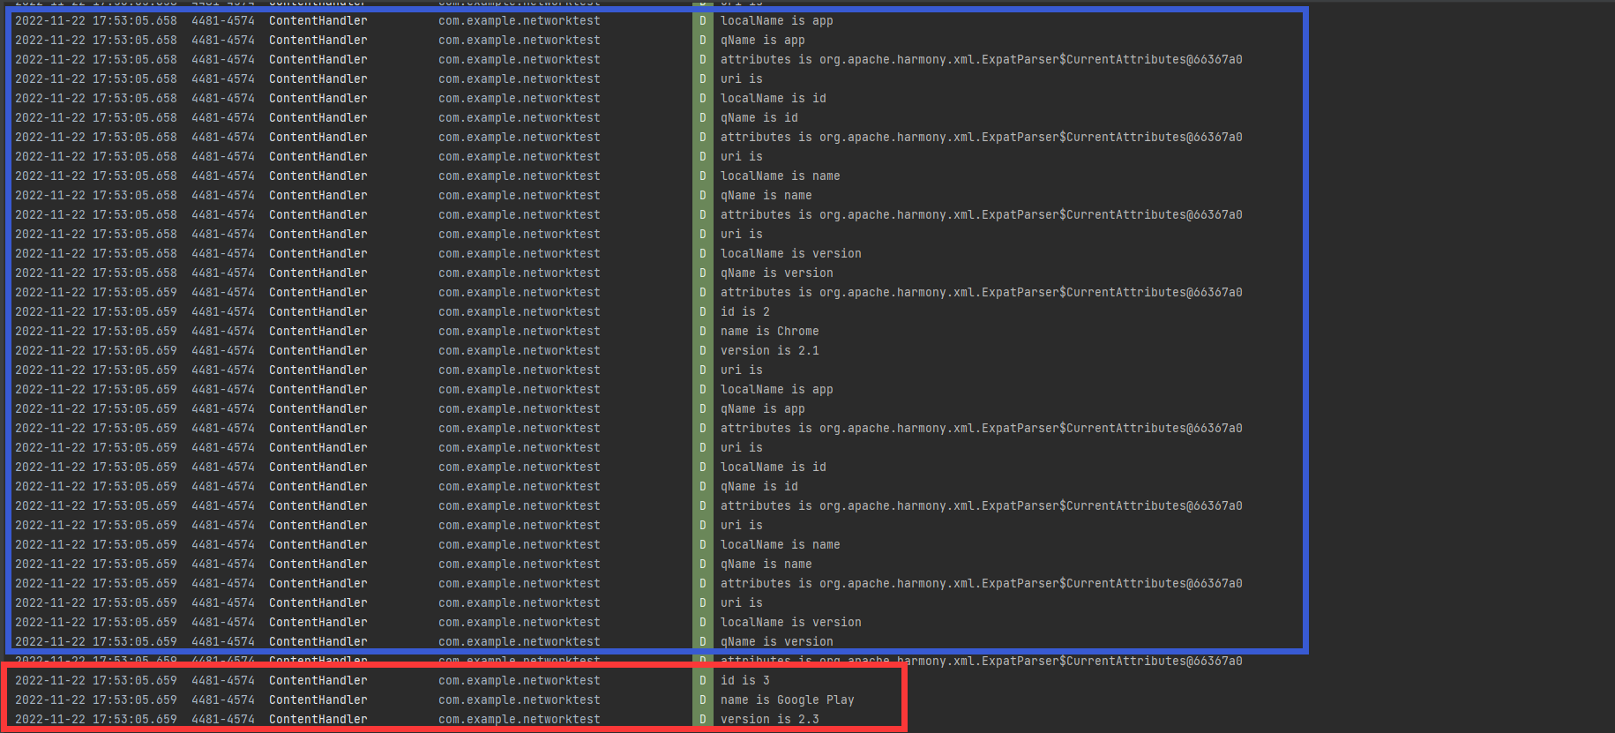The width and height of the screenshot is (1615, 733).
Task: Click the ContentHandler tag on the 'name is Chrome' row
Action: point(318,331)
